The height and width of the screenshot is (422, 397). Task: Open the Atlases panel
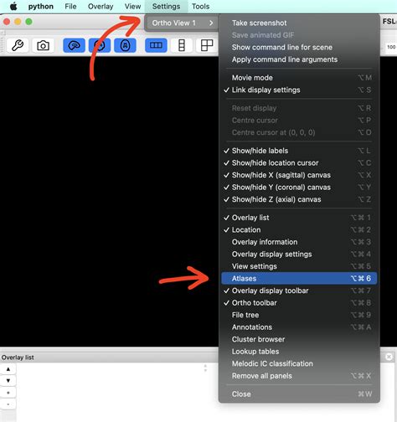(299, 279)
